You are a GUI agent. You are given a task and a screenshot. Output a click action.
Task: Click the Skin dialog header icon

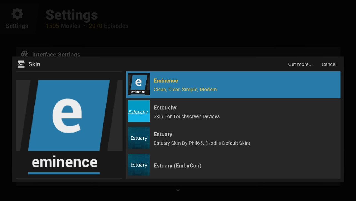[21, 64]
